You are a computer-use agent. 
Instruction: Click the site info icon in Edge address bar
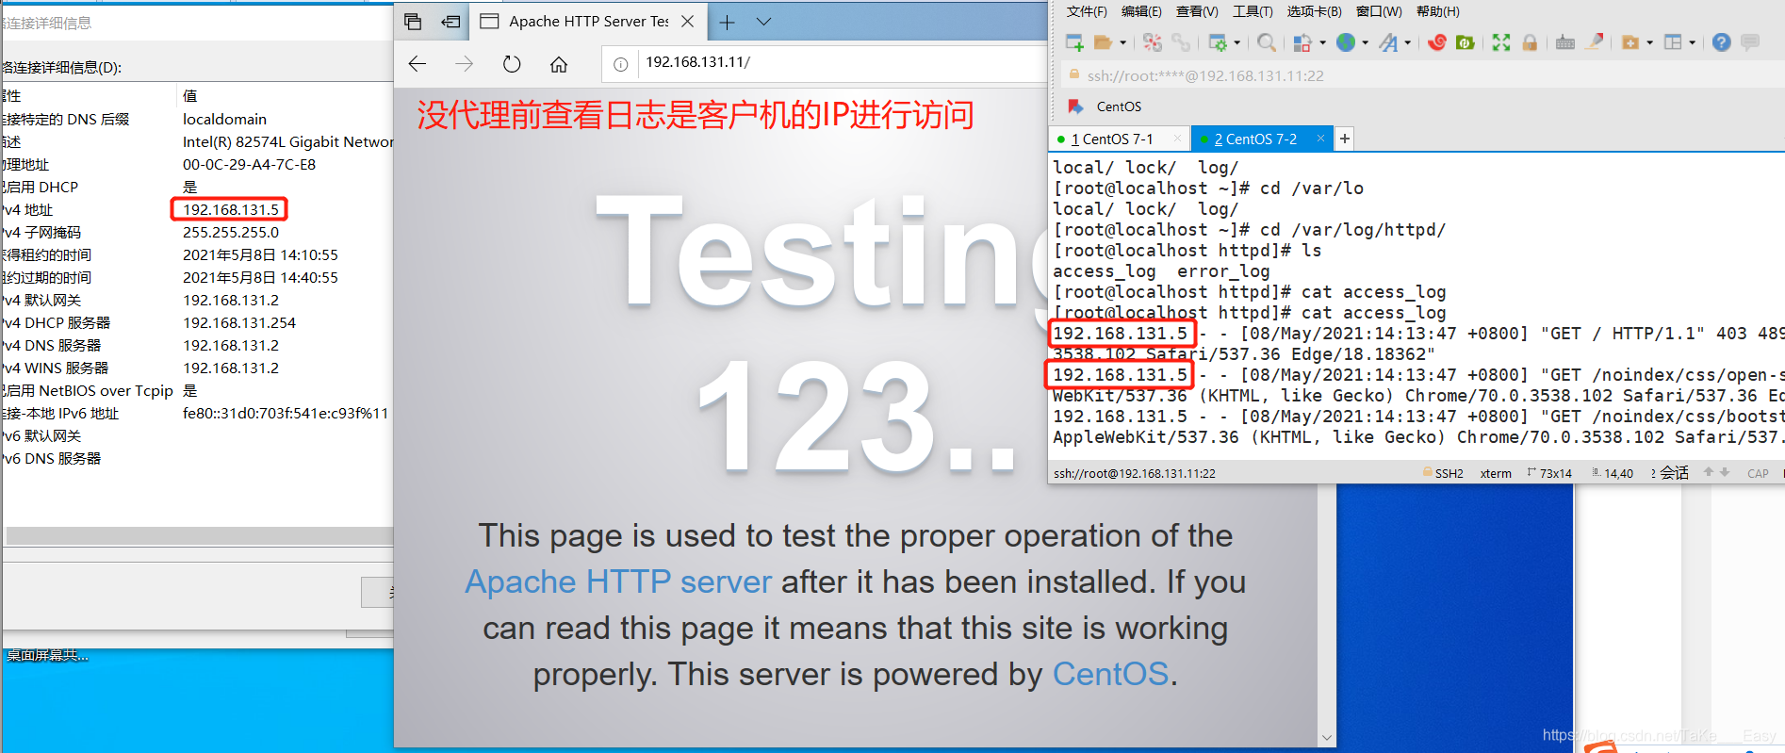pos(620,64)
